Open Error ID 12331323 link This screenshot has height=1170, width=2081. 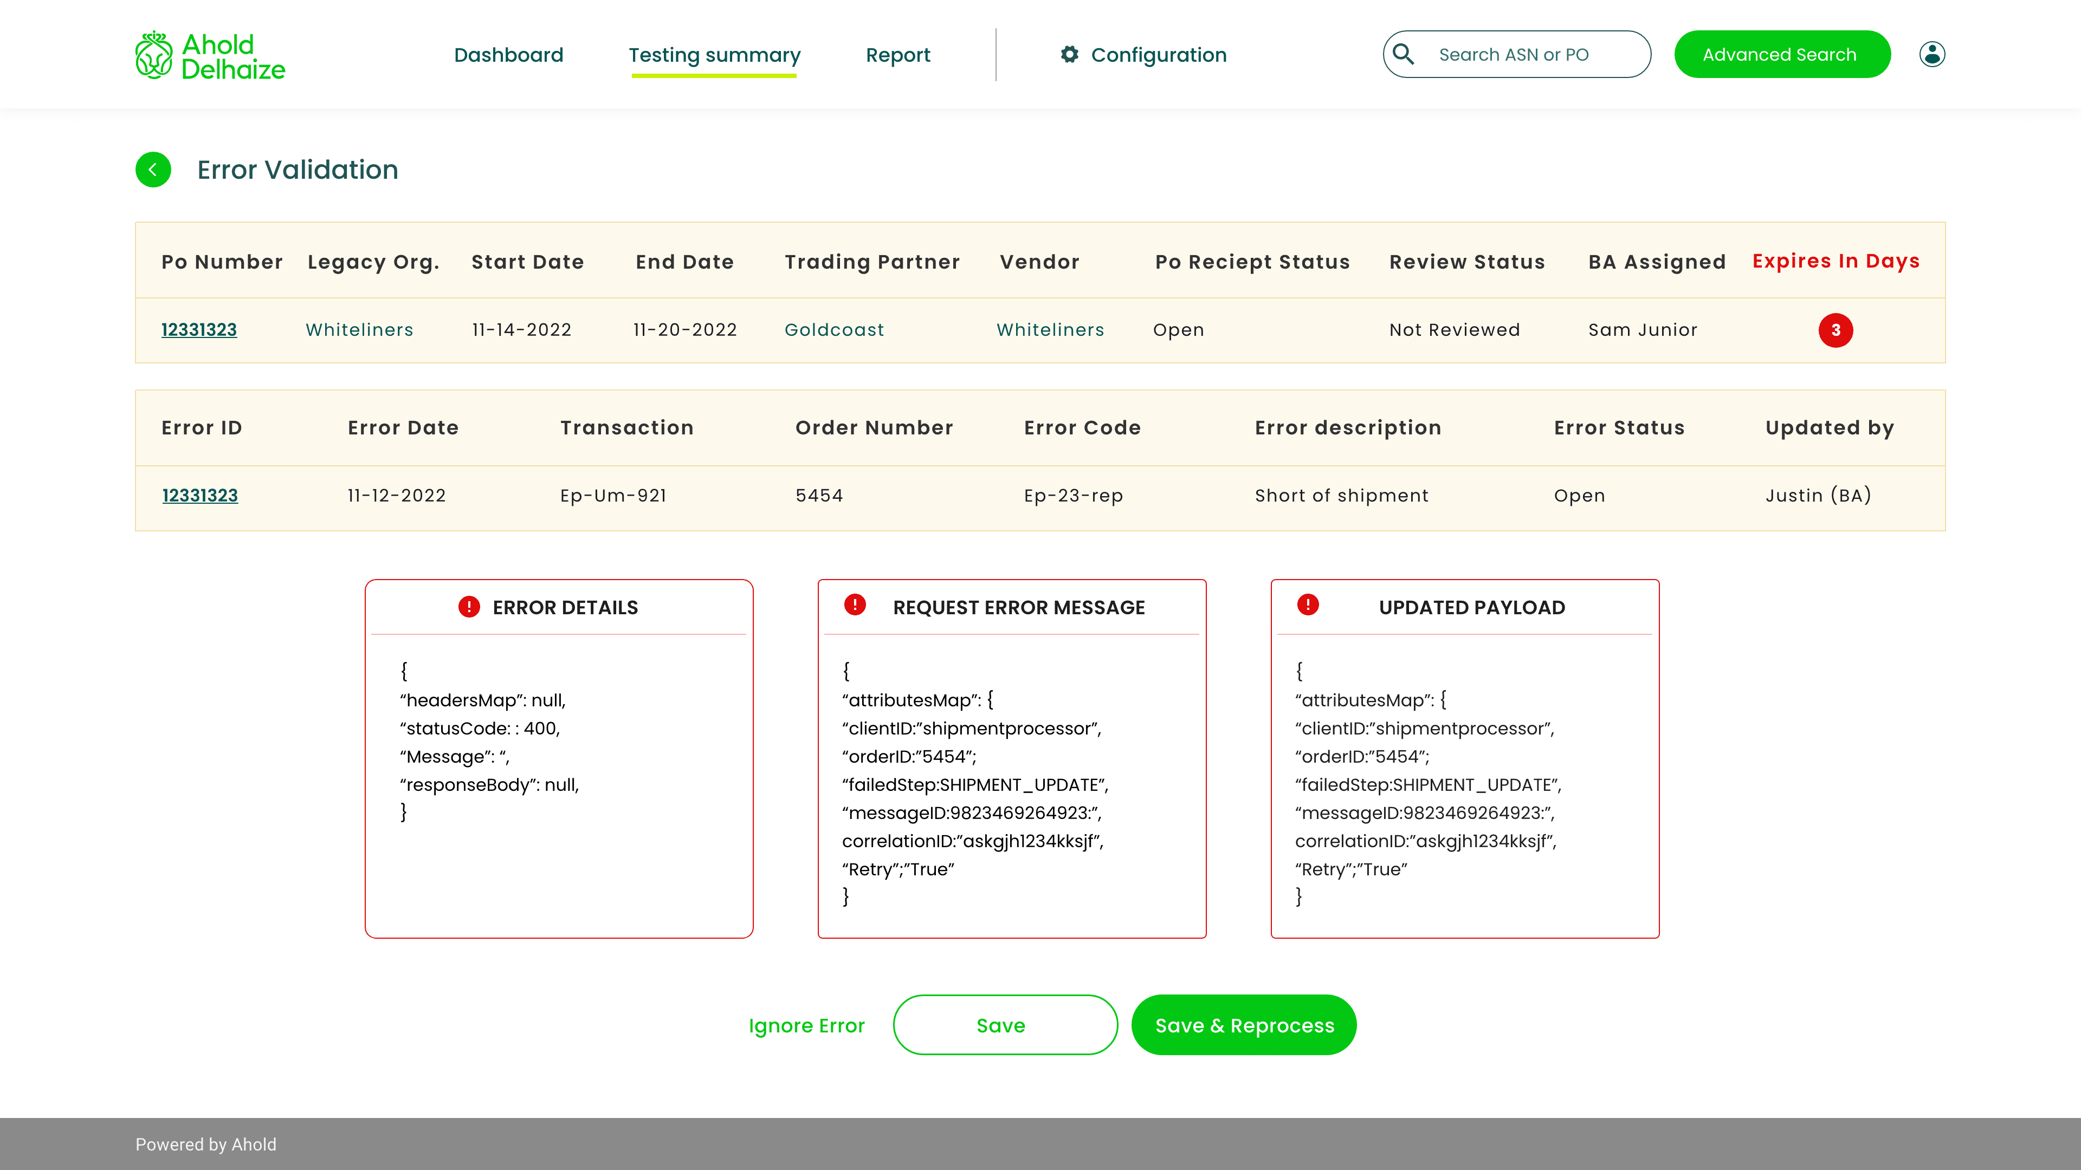coord(199,495)
